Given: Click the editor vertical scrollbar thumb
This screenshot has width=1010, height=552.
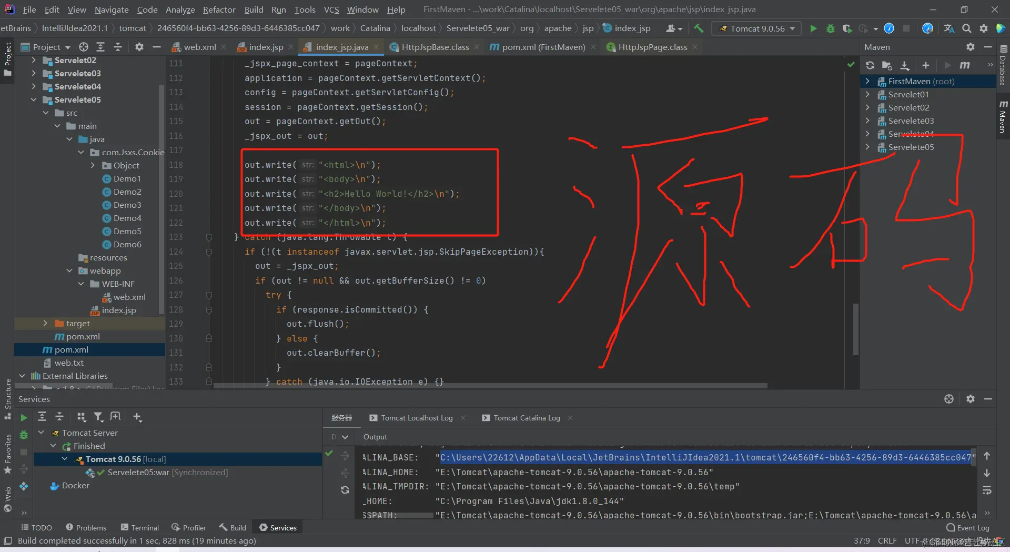Looking at the screenshot, I should [856, 329].
